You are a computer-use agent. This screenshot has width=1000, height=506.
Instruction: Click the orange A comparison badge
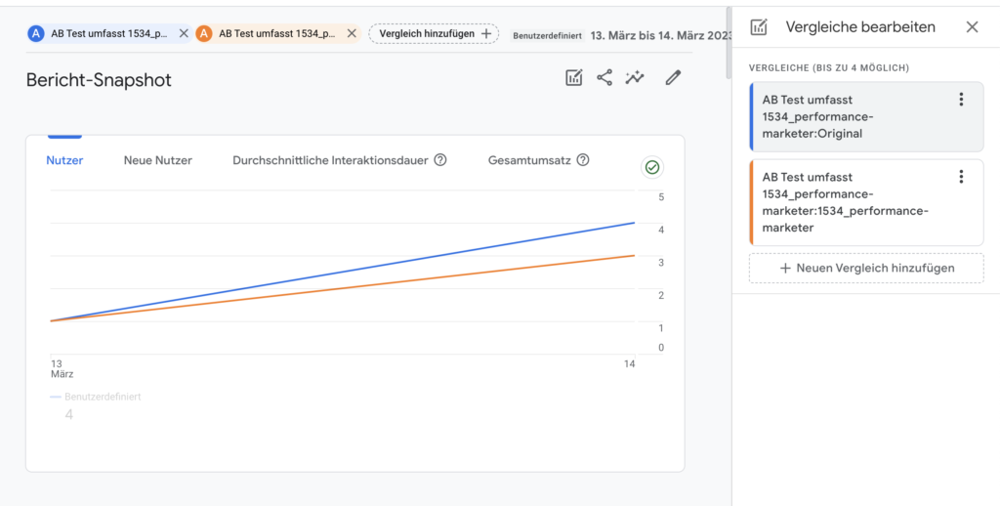tap(203, 34)
